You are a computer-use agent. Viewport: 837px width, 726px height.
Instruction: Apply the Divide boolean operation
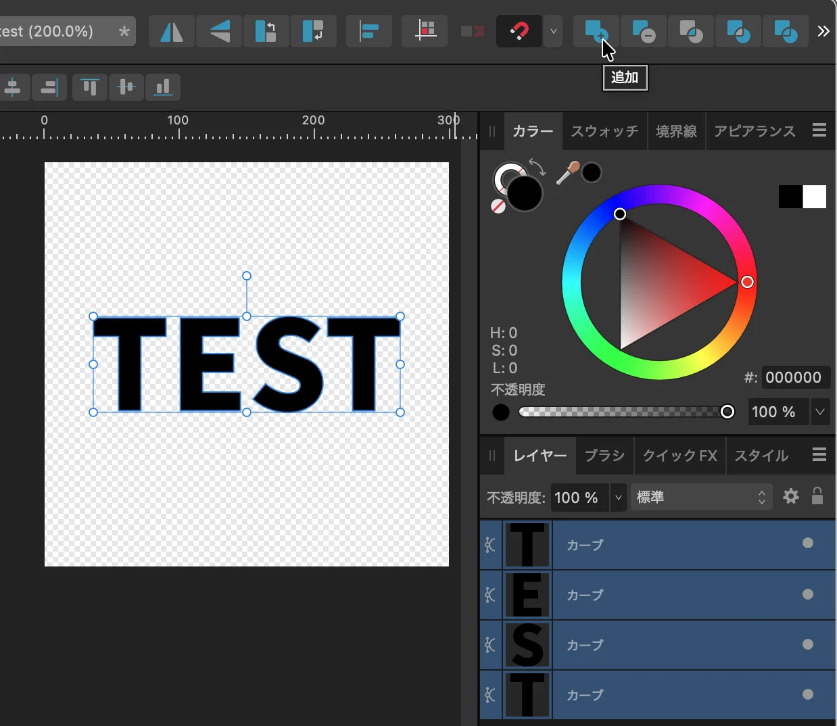[786, 32]
